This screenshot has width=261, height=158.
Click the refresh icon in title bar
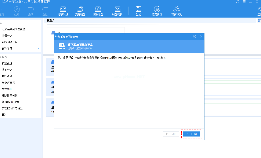pos(238,2)
